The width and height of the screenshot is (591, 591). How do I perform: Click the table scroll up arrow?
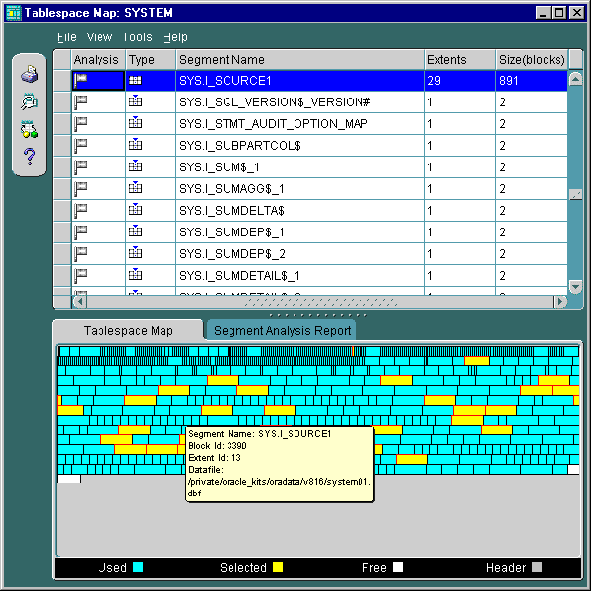(575, 79)
